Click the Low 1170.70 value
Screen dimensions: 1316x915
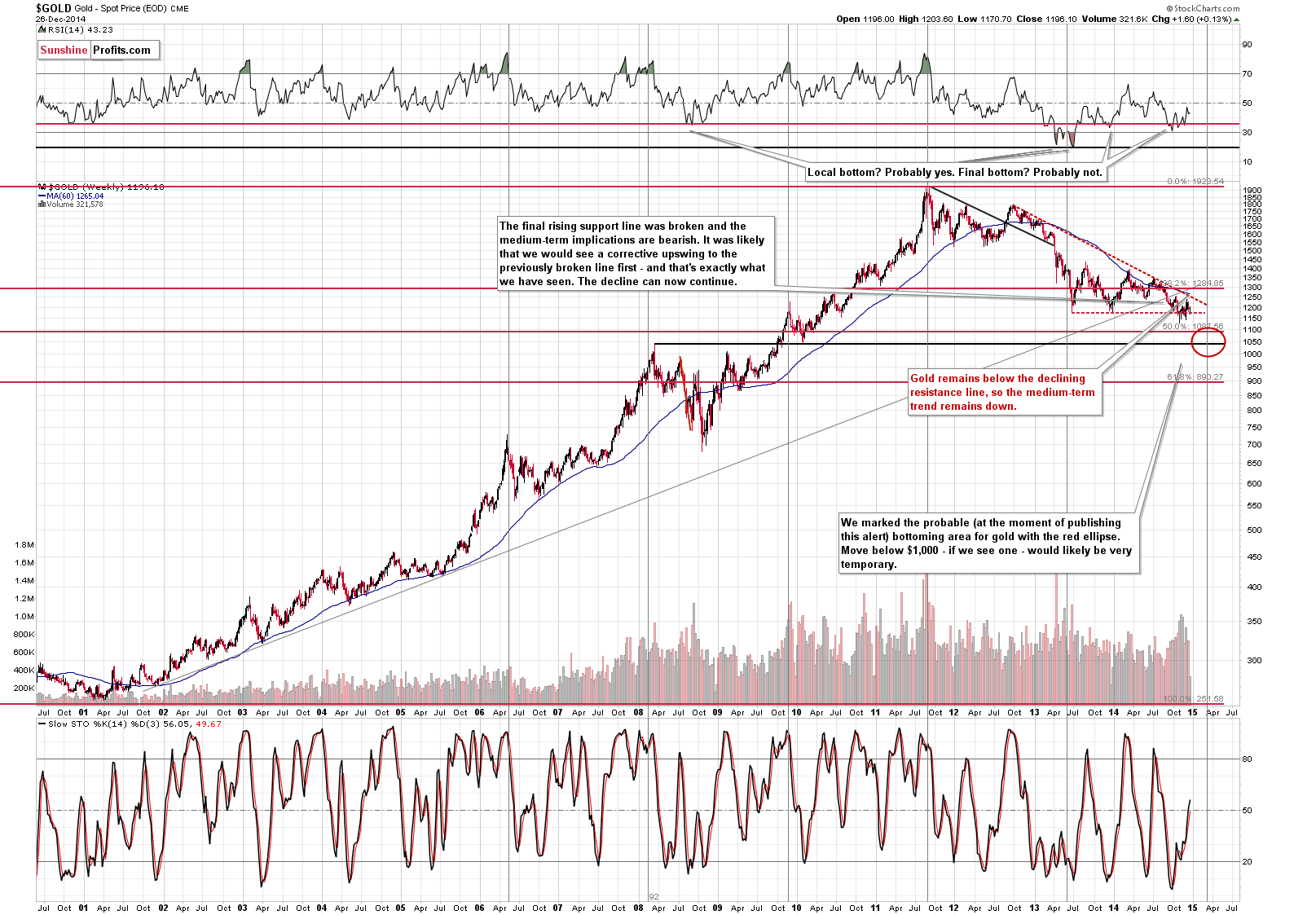click(984, 19)
